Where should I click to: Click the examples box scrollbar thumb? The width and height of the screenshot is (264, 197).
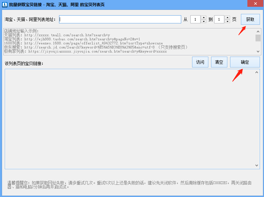258,38
